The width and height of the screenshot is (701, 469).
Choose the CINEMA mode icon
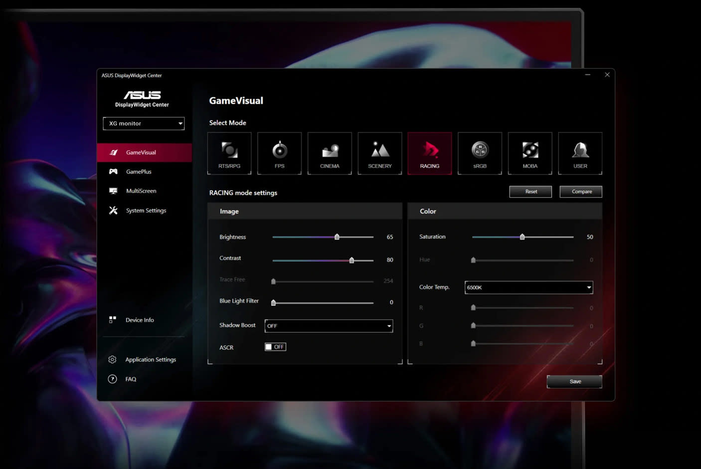(330, 153)
